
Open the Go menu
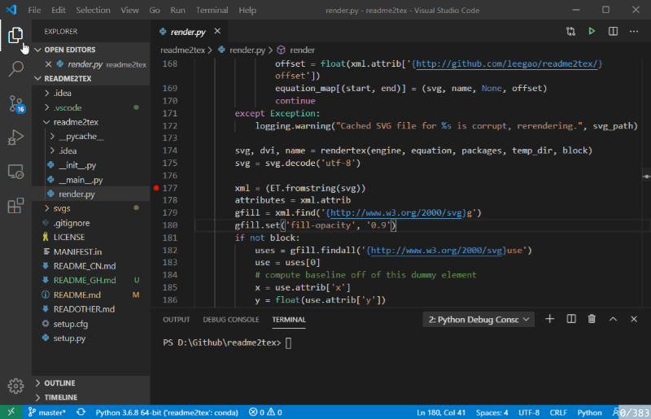(155, 10)
